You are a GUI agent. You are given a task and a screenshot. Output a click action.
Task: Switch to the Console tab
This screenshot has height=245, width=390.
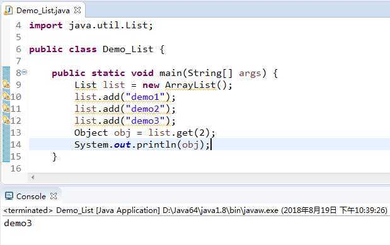tap(31, 196)
